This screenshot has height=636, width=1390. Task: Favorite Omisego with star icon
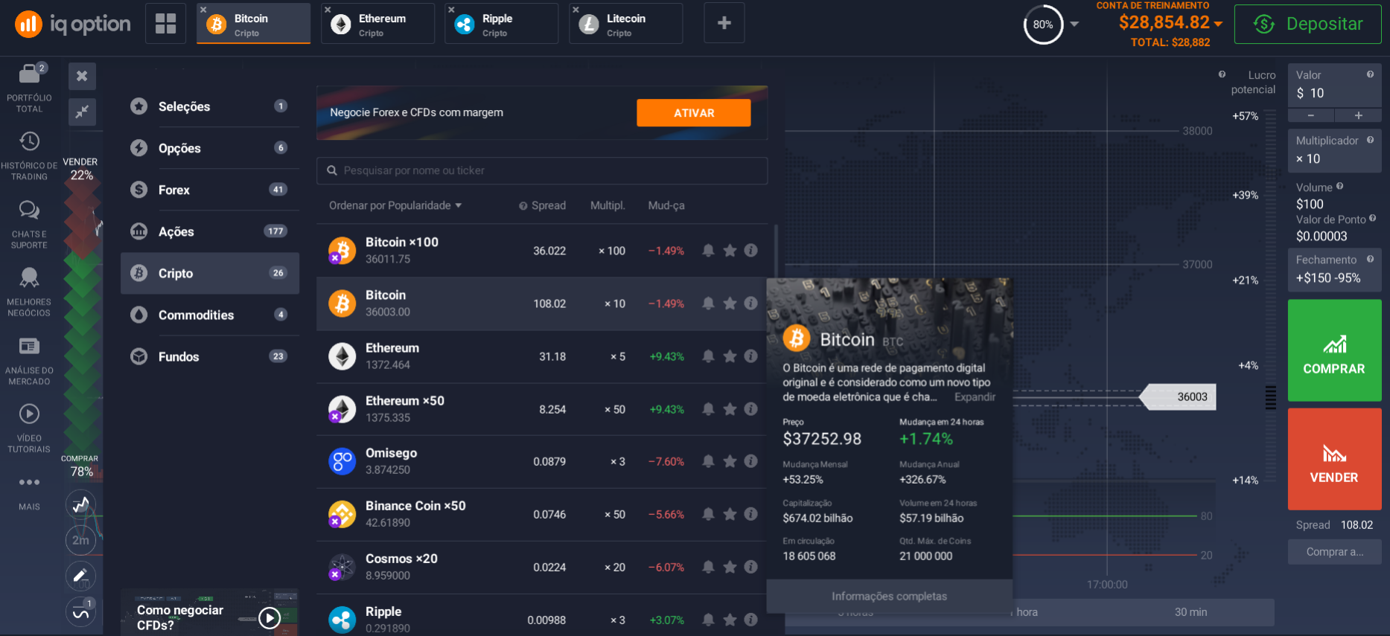pyautogui.click(x=730, y=461)
